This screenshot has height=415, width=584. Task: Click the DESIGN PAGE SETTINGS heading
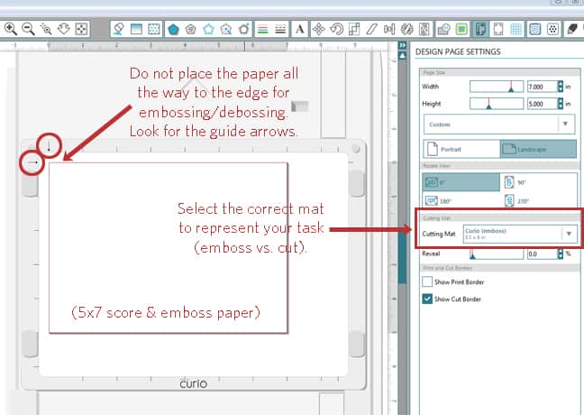pos(458,51)
